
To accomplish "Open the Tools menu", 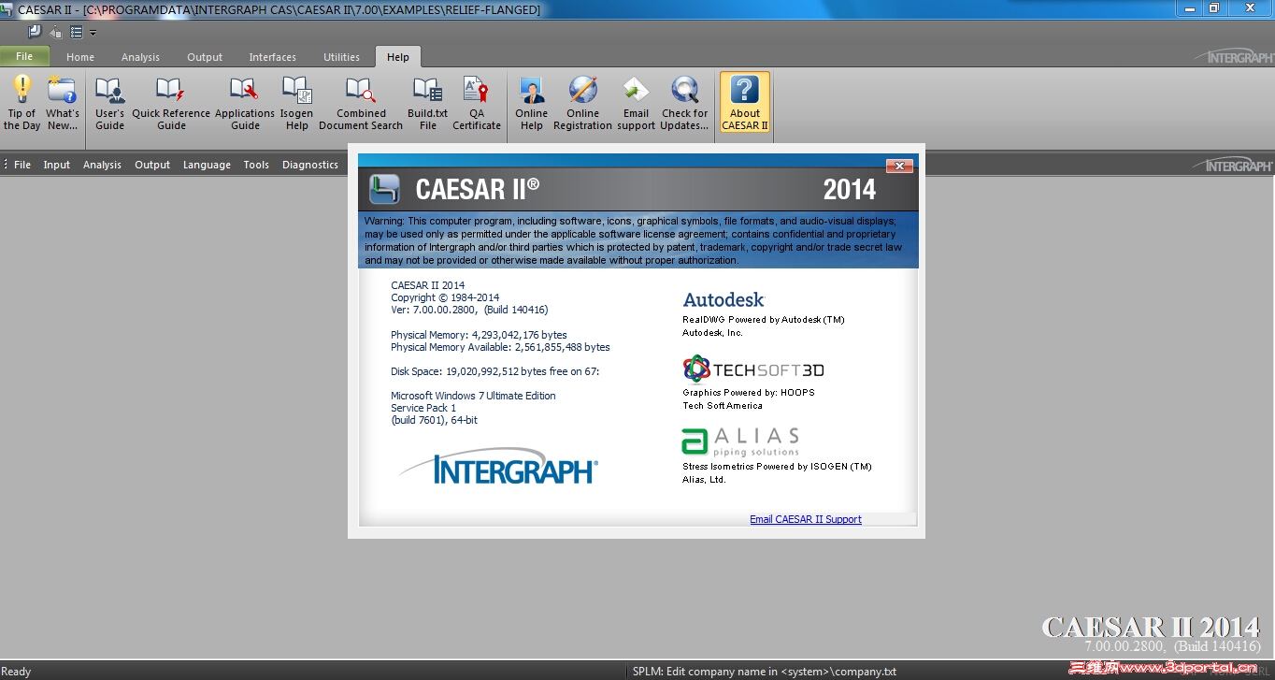I will [256, 165].
